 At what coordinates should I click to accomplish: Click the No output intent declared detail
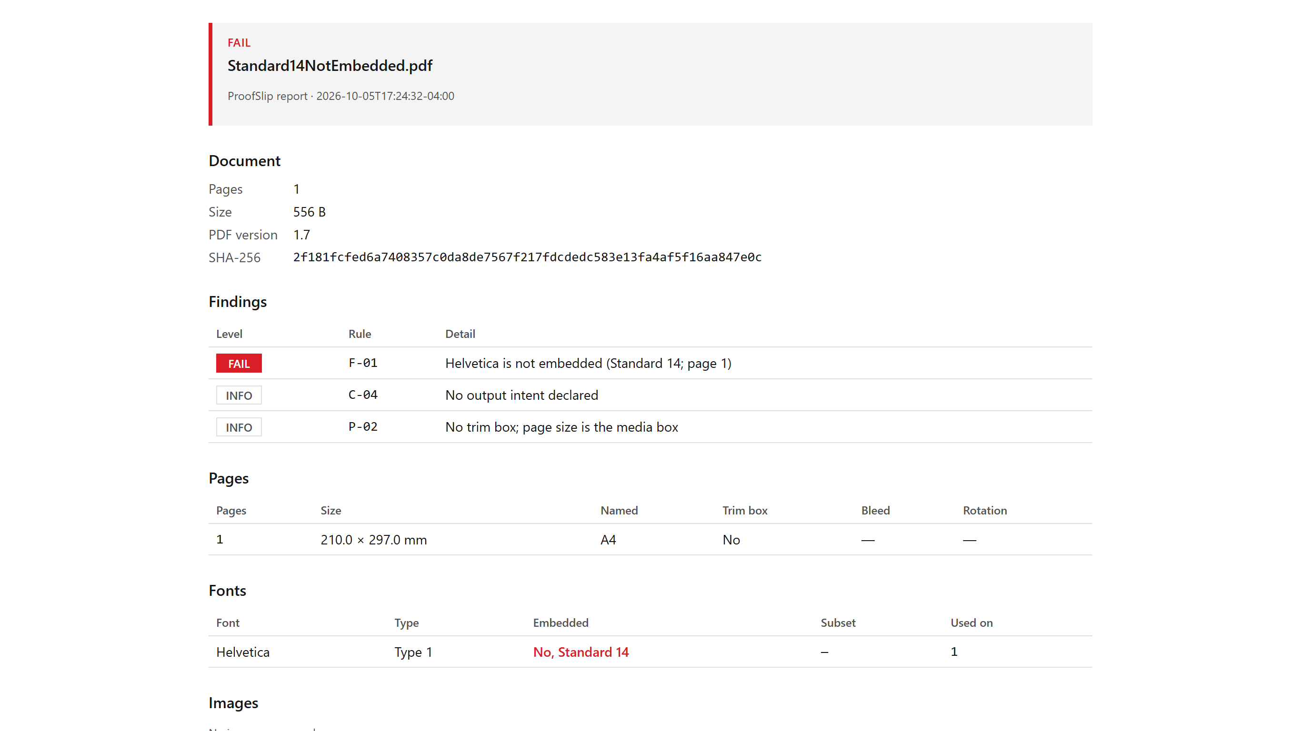click(522, 395)
